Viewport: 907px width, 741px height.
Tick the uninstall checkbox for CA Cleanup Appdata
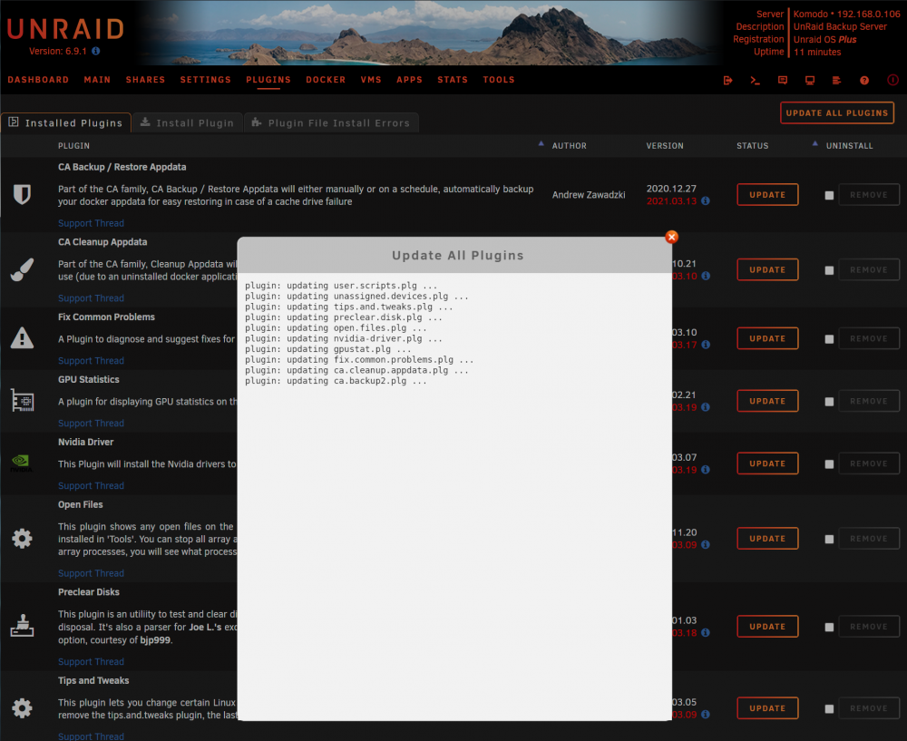[x=829, y=270]
